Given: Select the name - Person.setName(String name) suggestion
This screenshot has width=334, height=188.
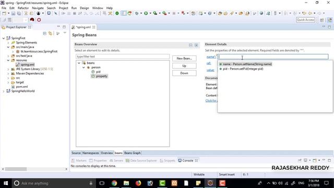Looking at the screenshot, I should 245,64.
